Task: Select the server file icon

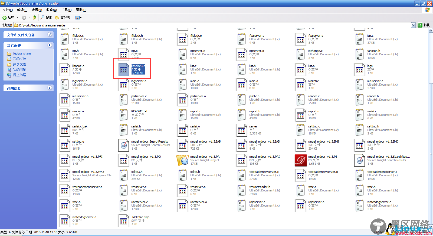Action: click(x=242, y=130)
